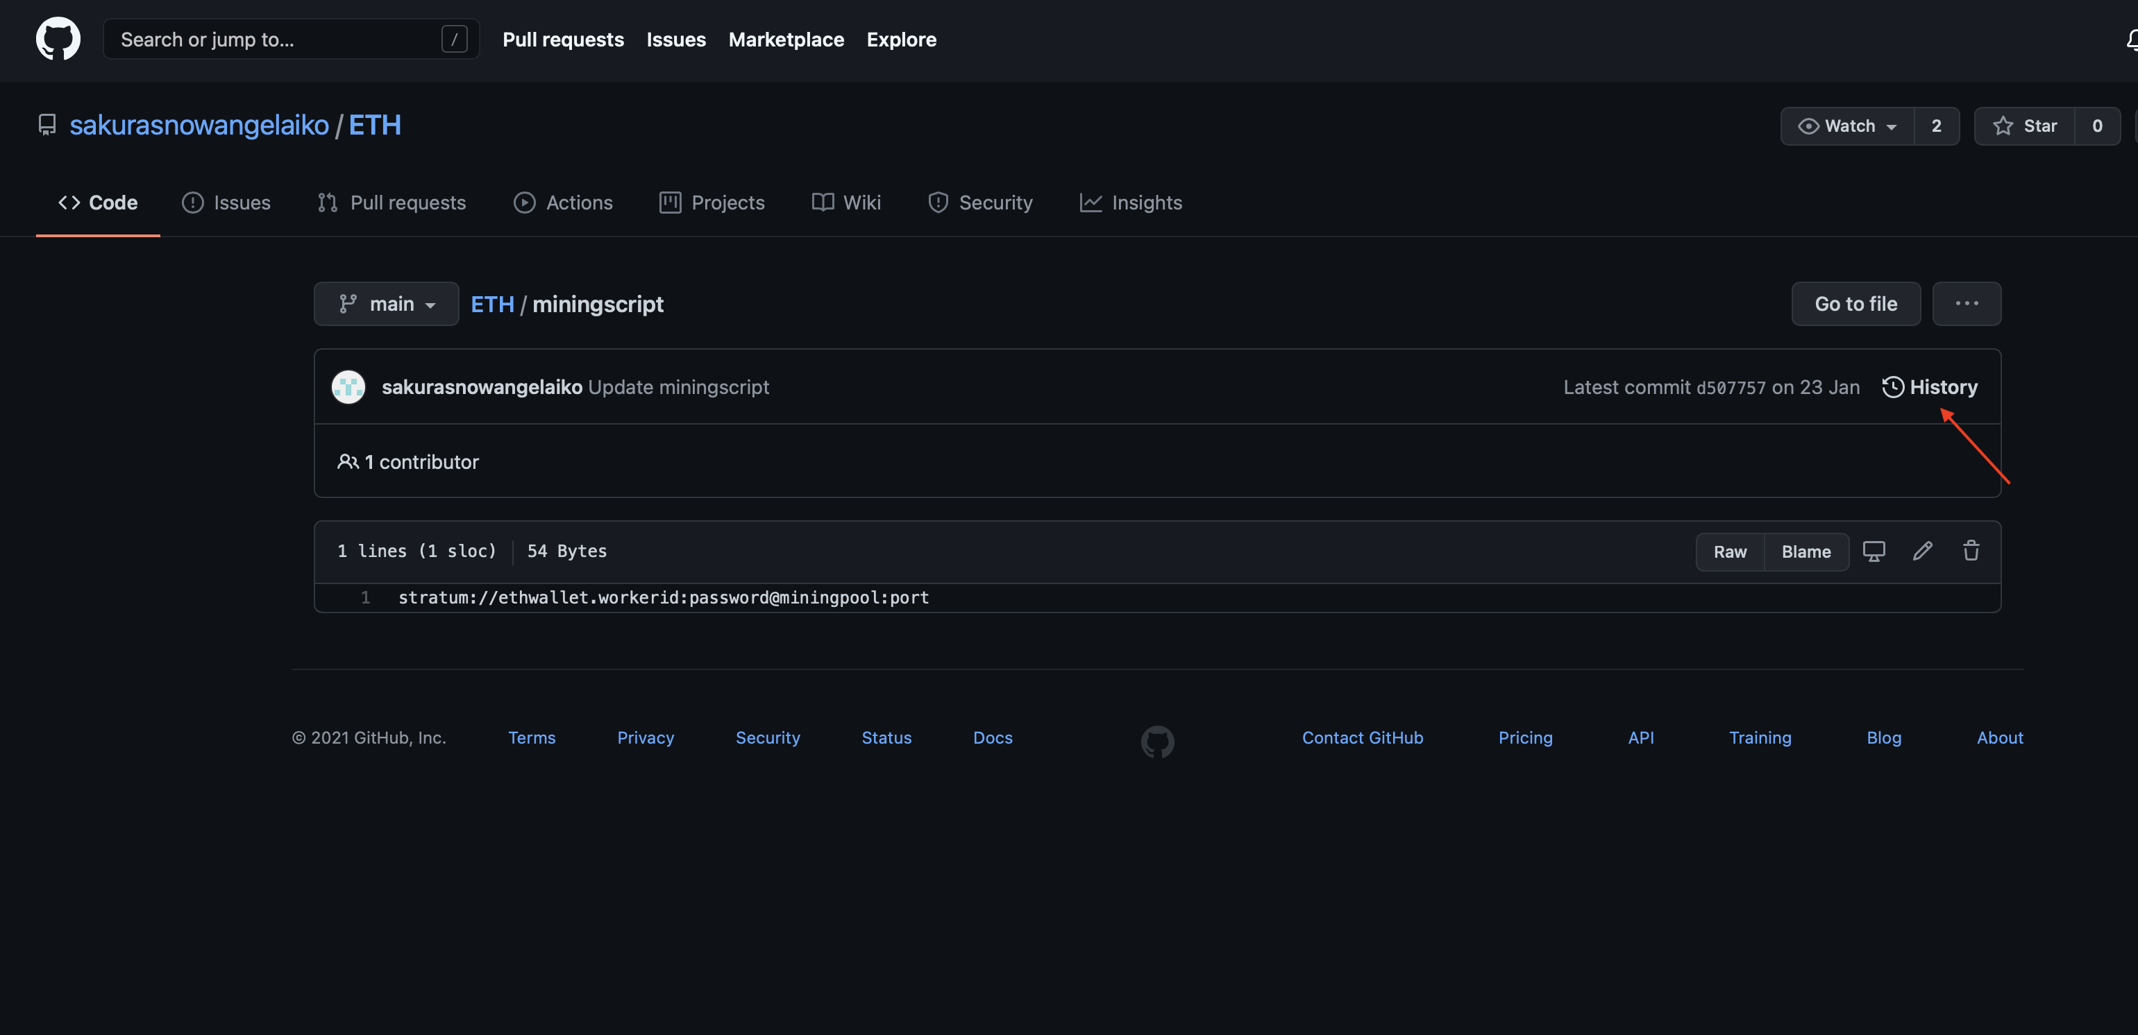The image size is (2138, 1035).
Task: Go to Explore
Action: click(x=901, y=39)
